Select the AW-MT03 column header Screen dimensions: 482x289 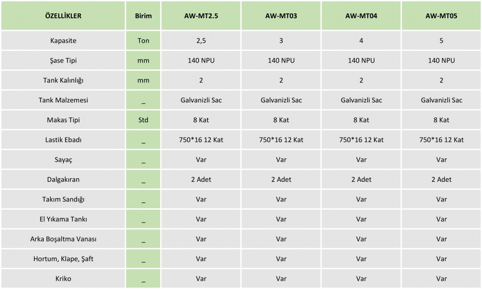pyautogui.click(x=281, y=16)
